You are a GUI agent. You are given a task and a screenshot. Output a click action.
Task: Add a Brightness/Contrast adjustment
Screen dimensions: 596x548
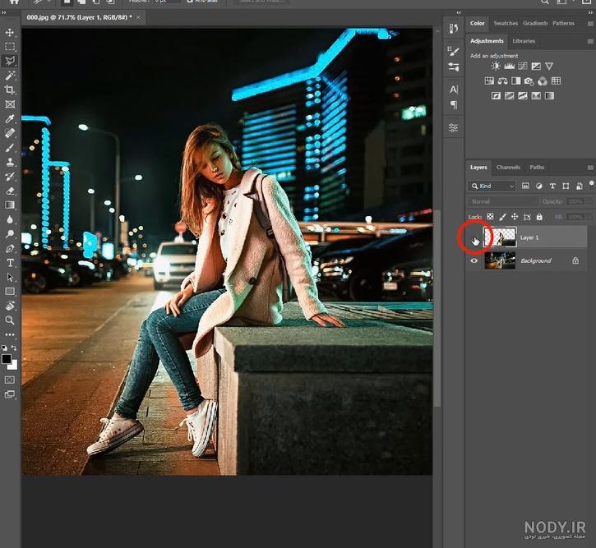point(495,66)
